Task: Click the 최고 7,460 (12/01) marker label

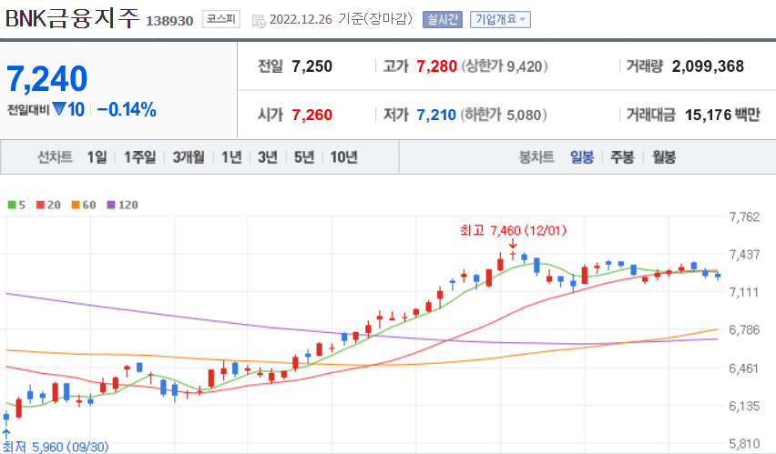Action: click(x=513, y=230)
